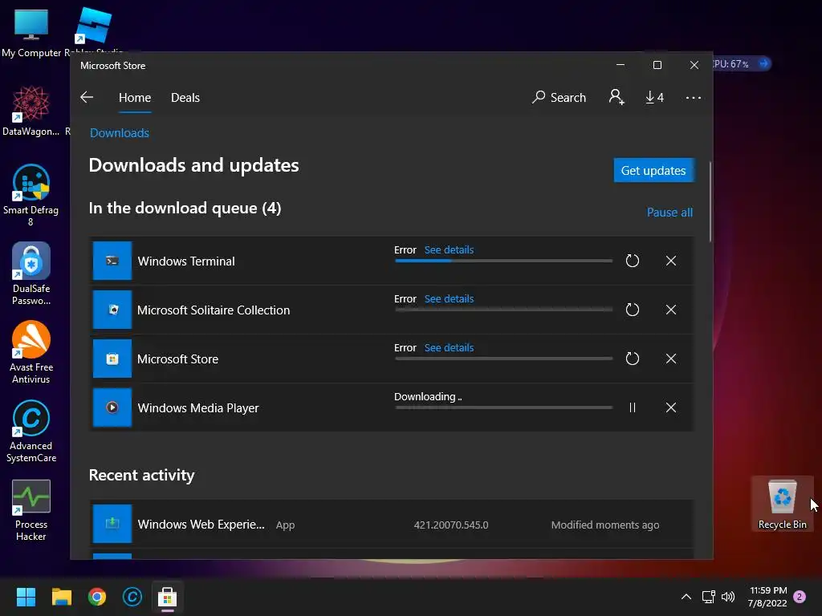Retry Microsoft Solitaire Collection download
This screenshot has height=616, width=822.
tap(633, 310)
